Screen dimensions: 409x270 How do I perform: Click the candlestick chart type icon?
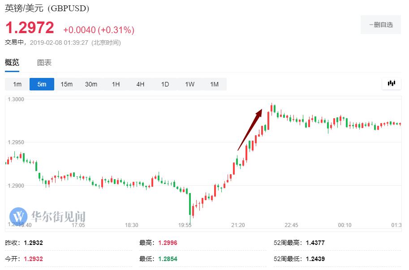(x=391, y=83)
